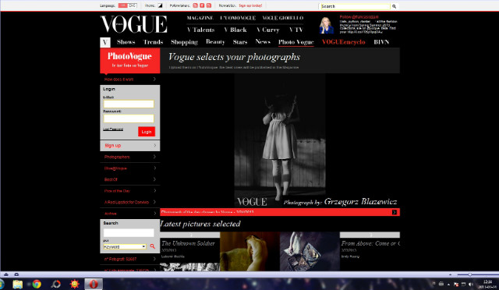The image size is (499, 290).
Task: Click the circular arrow taskbar icon
Action: (55, 284)
